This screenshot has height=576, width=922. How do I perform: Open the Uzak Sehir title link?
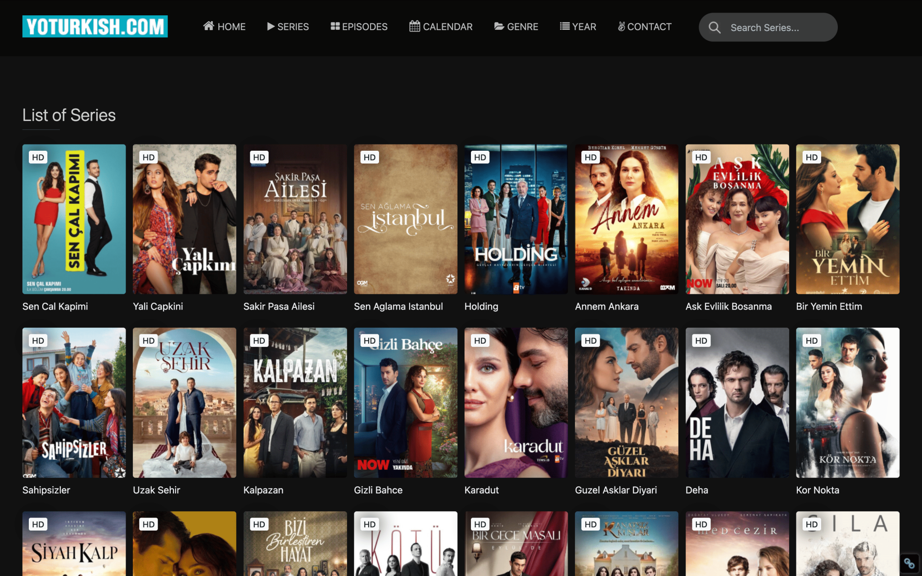click(157, 490)
